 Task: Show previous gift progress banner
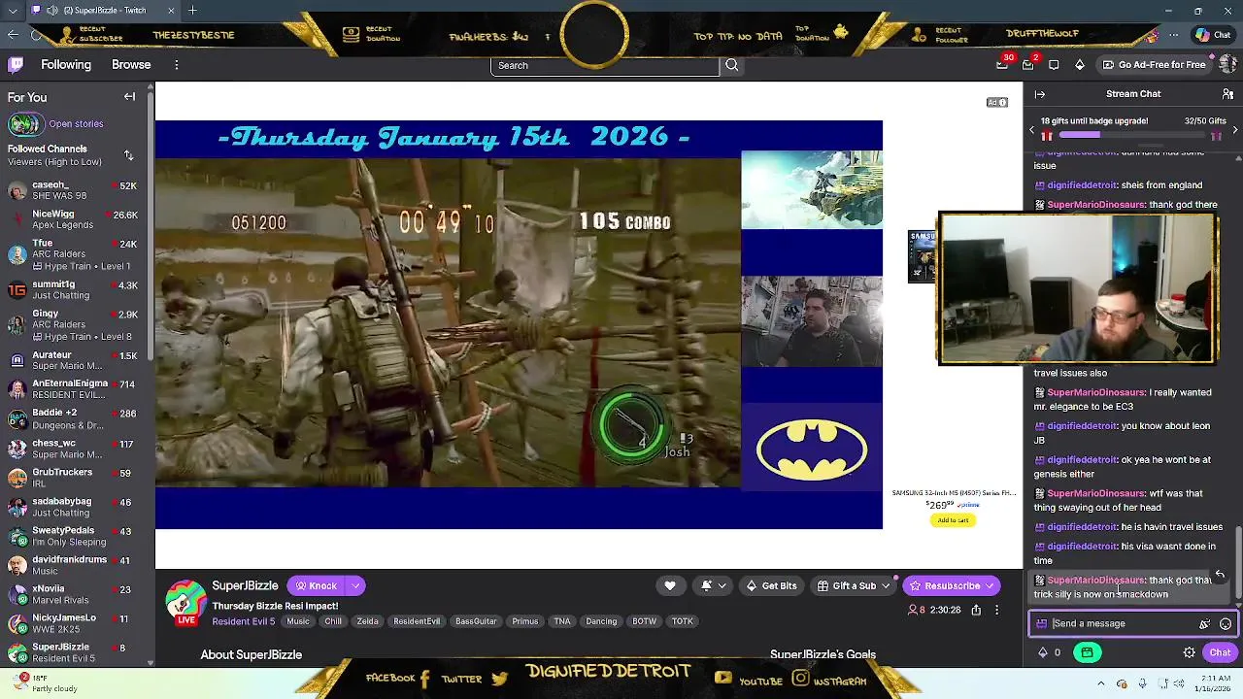coord(1032,129)
